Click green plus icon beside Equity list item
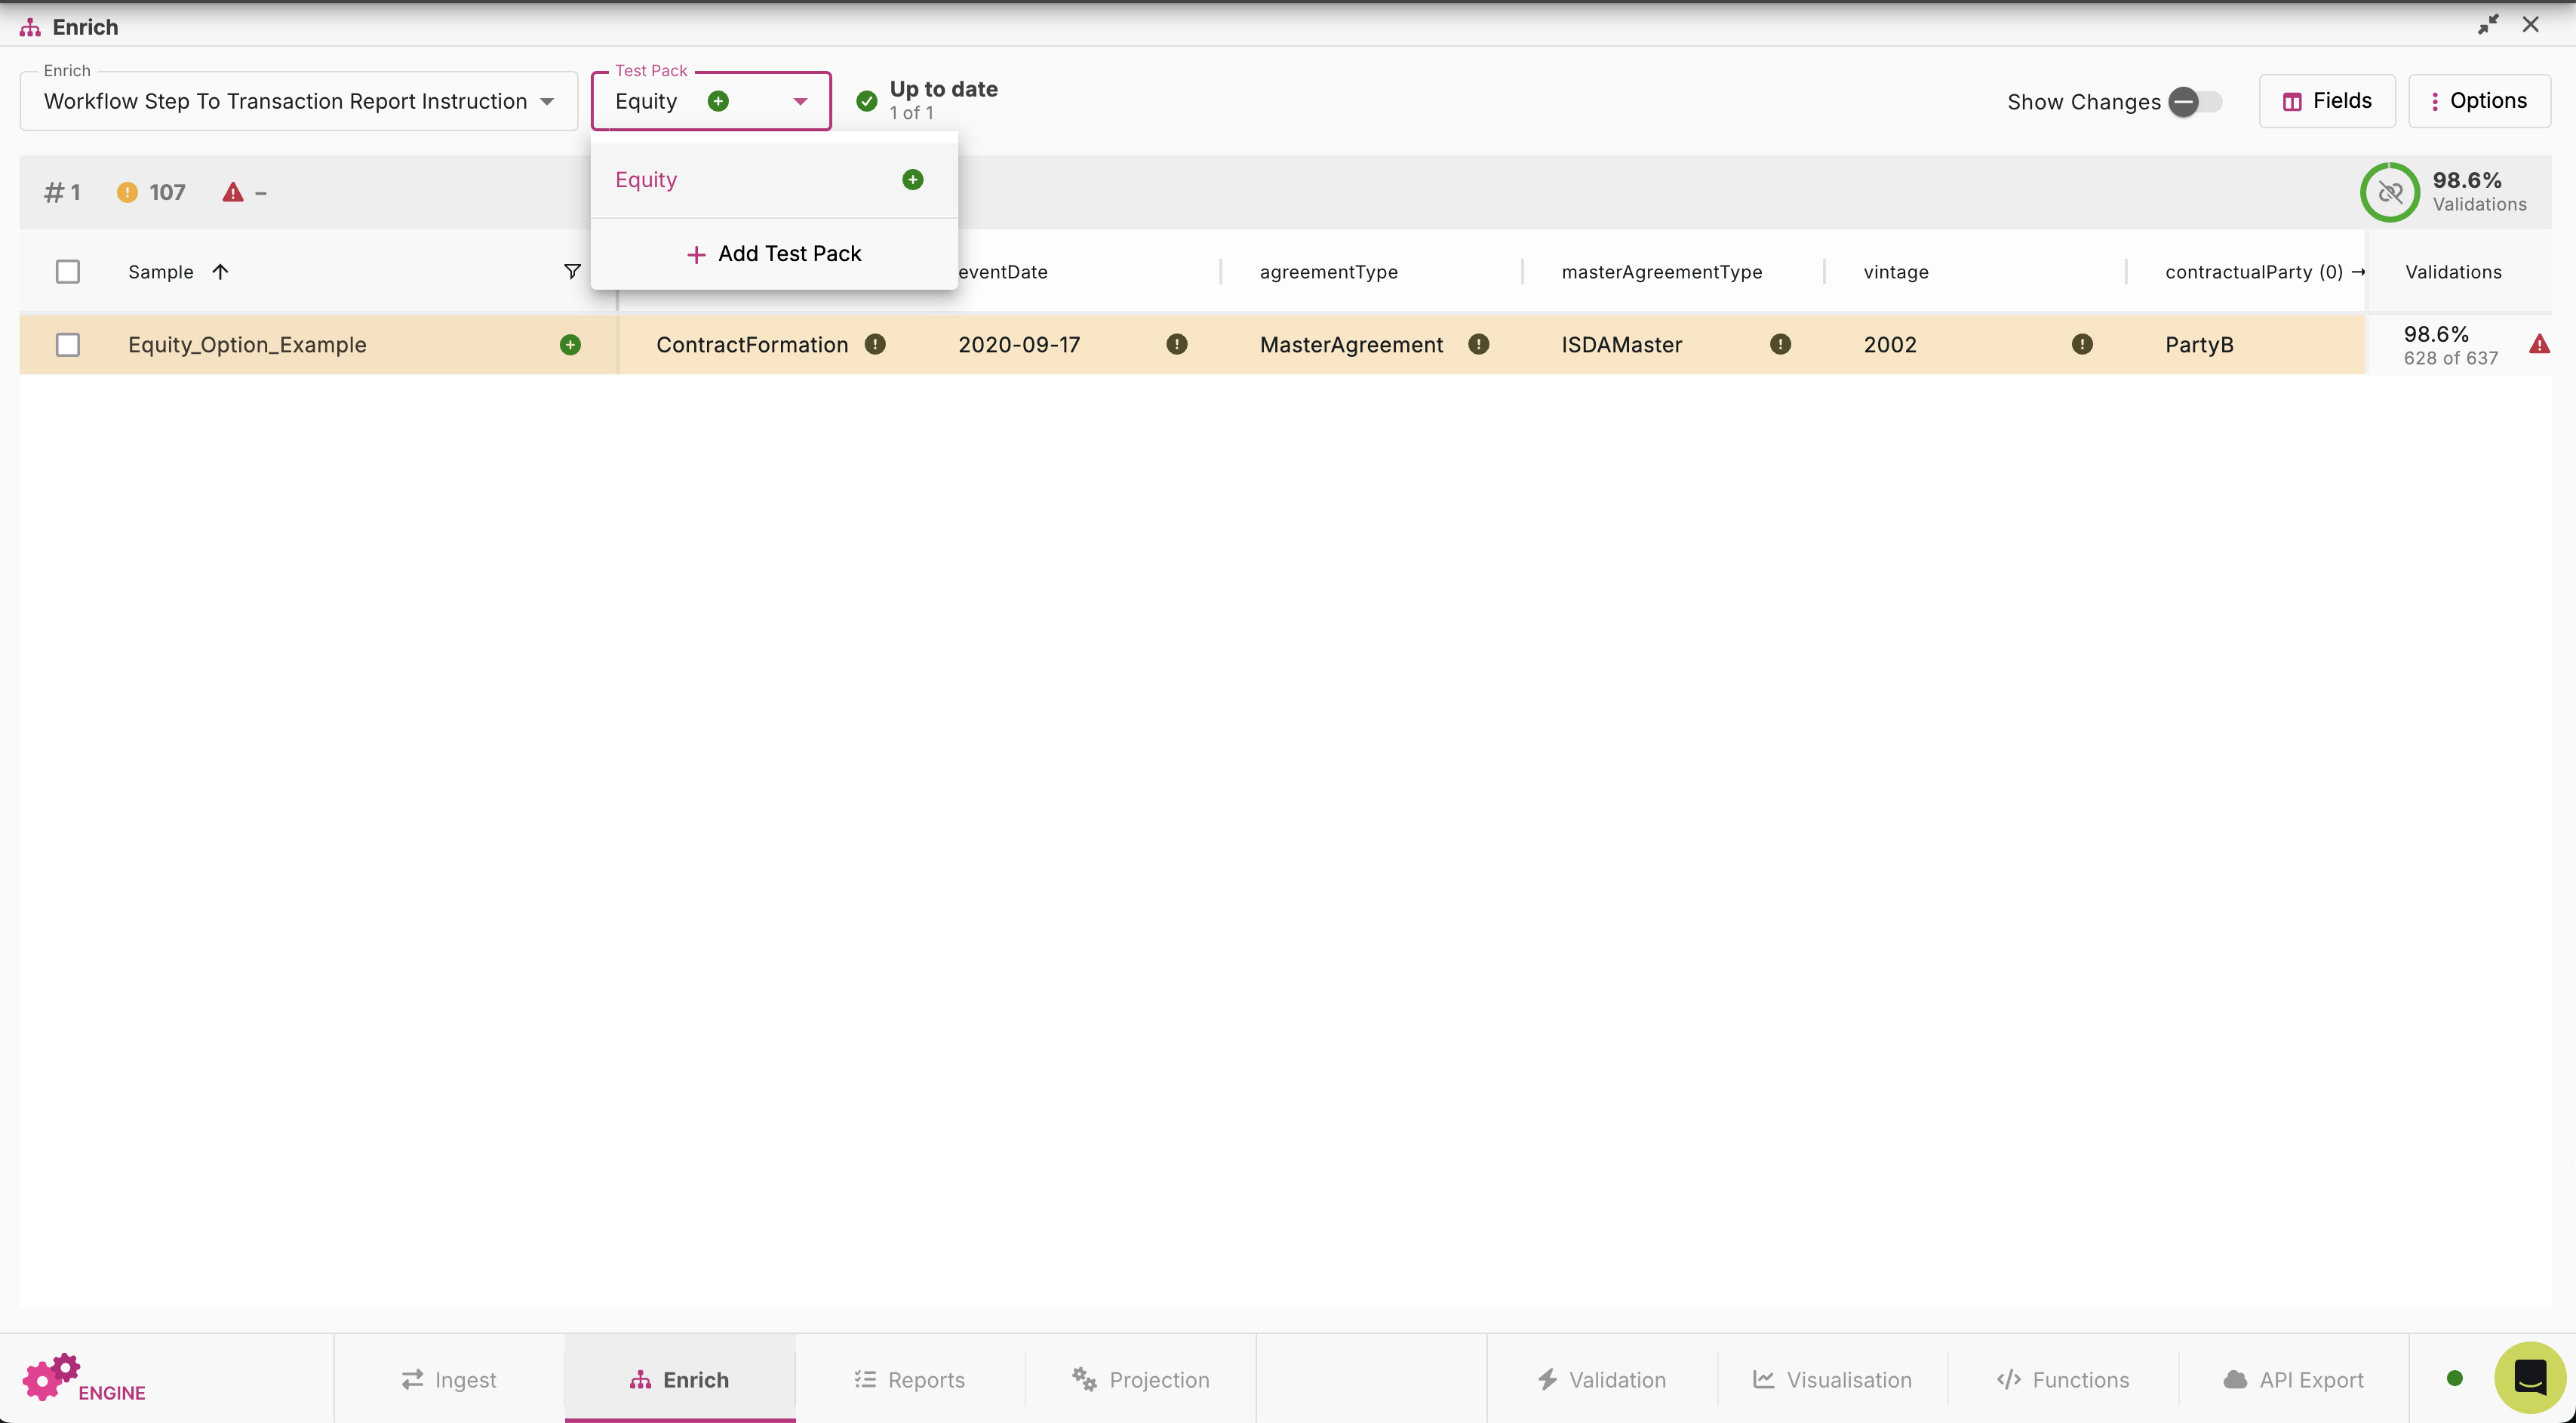Image resolution: width=2576 pixels, height=1423 pixels. [913, 180]
